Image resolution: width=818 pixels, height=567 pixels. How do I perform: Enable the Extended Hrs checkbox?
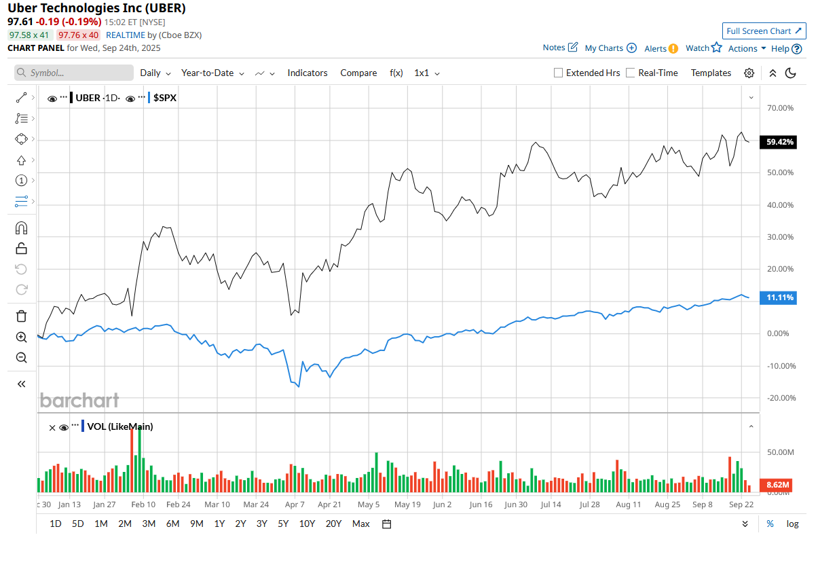558,73
